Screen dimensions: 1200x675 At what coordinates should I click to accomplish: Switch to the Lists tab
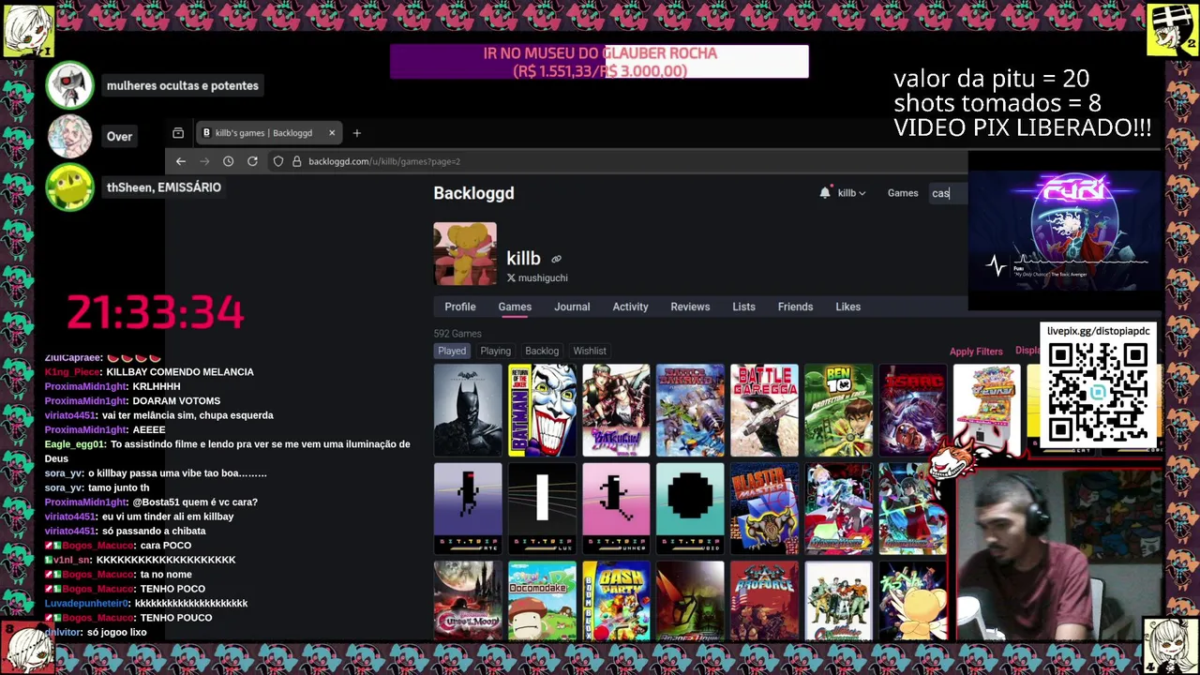pos(743,307)
